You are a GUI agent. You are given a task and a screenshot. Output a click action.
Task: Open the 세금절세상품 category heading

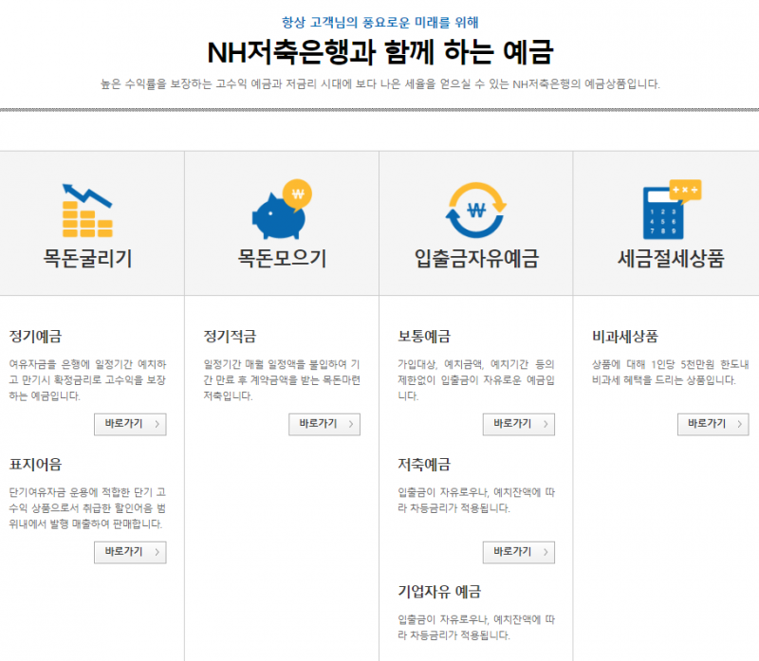671,258
